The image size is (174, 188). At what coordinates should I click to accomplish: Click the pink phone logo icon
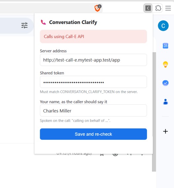pyautogui.click(x=43, y=22)
